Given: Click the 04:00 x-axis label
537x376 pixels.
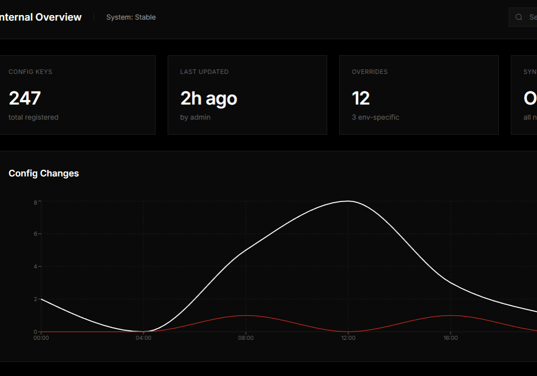Looking at the screenshot, I should point(143,338).
